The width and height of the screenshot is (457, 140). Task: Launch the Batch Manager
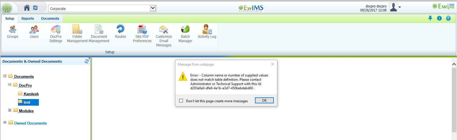click(x=185, y=34)
